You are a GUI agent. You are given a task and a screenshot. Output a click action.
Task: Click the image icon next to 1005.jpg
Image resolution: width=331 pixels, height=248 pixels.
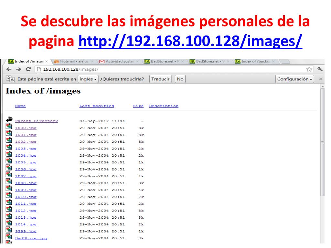(x=9, y=161)
